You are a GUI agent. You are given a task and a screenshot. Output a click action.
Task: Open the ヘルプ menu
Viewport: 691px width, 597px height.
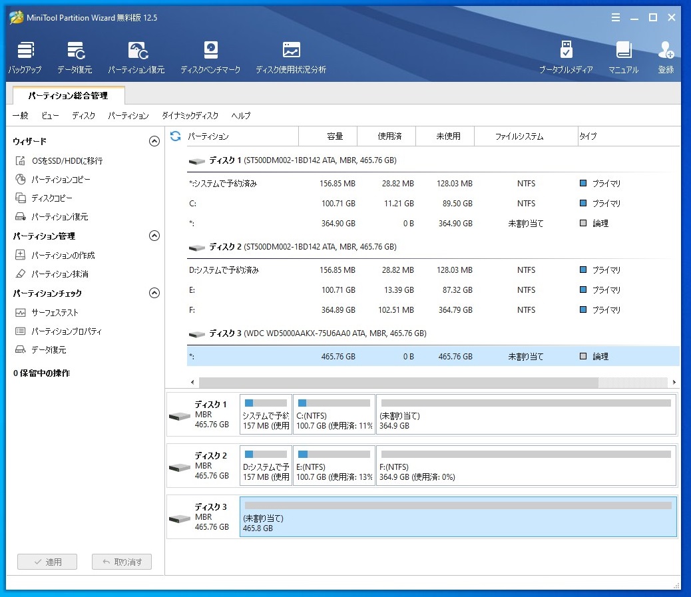(x=241, y=115)
